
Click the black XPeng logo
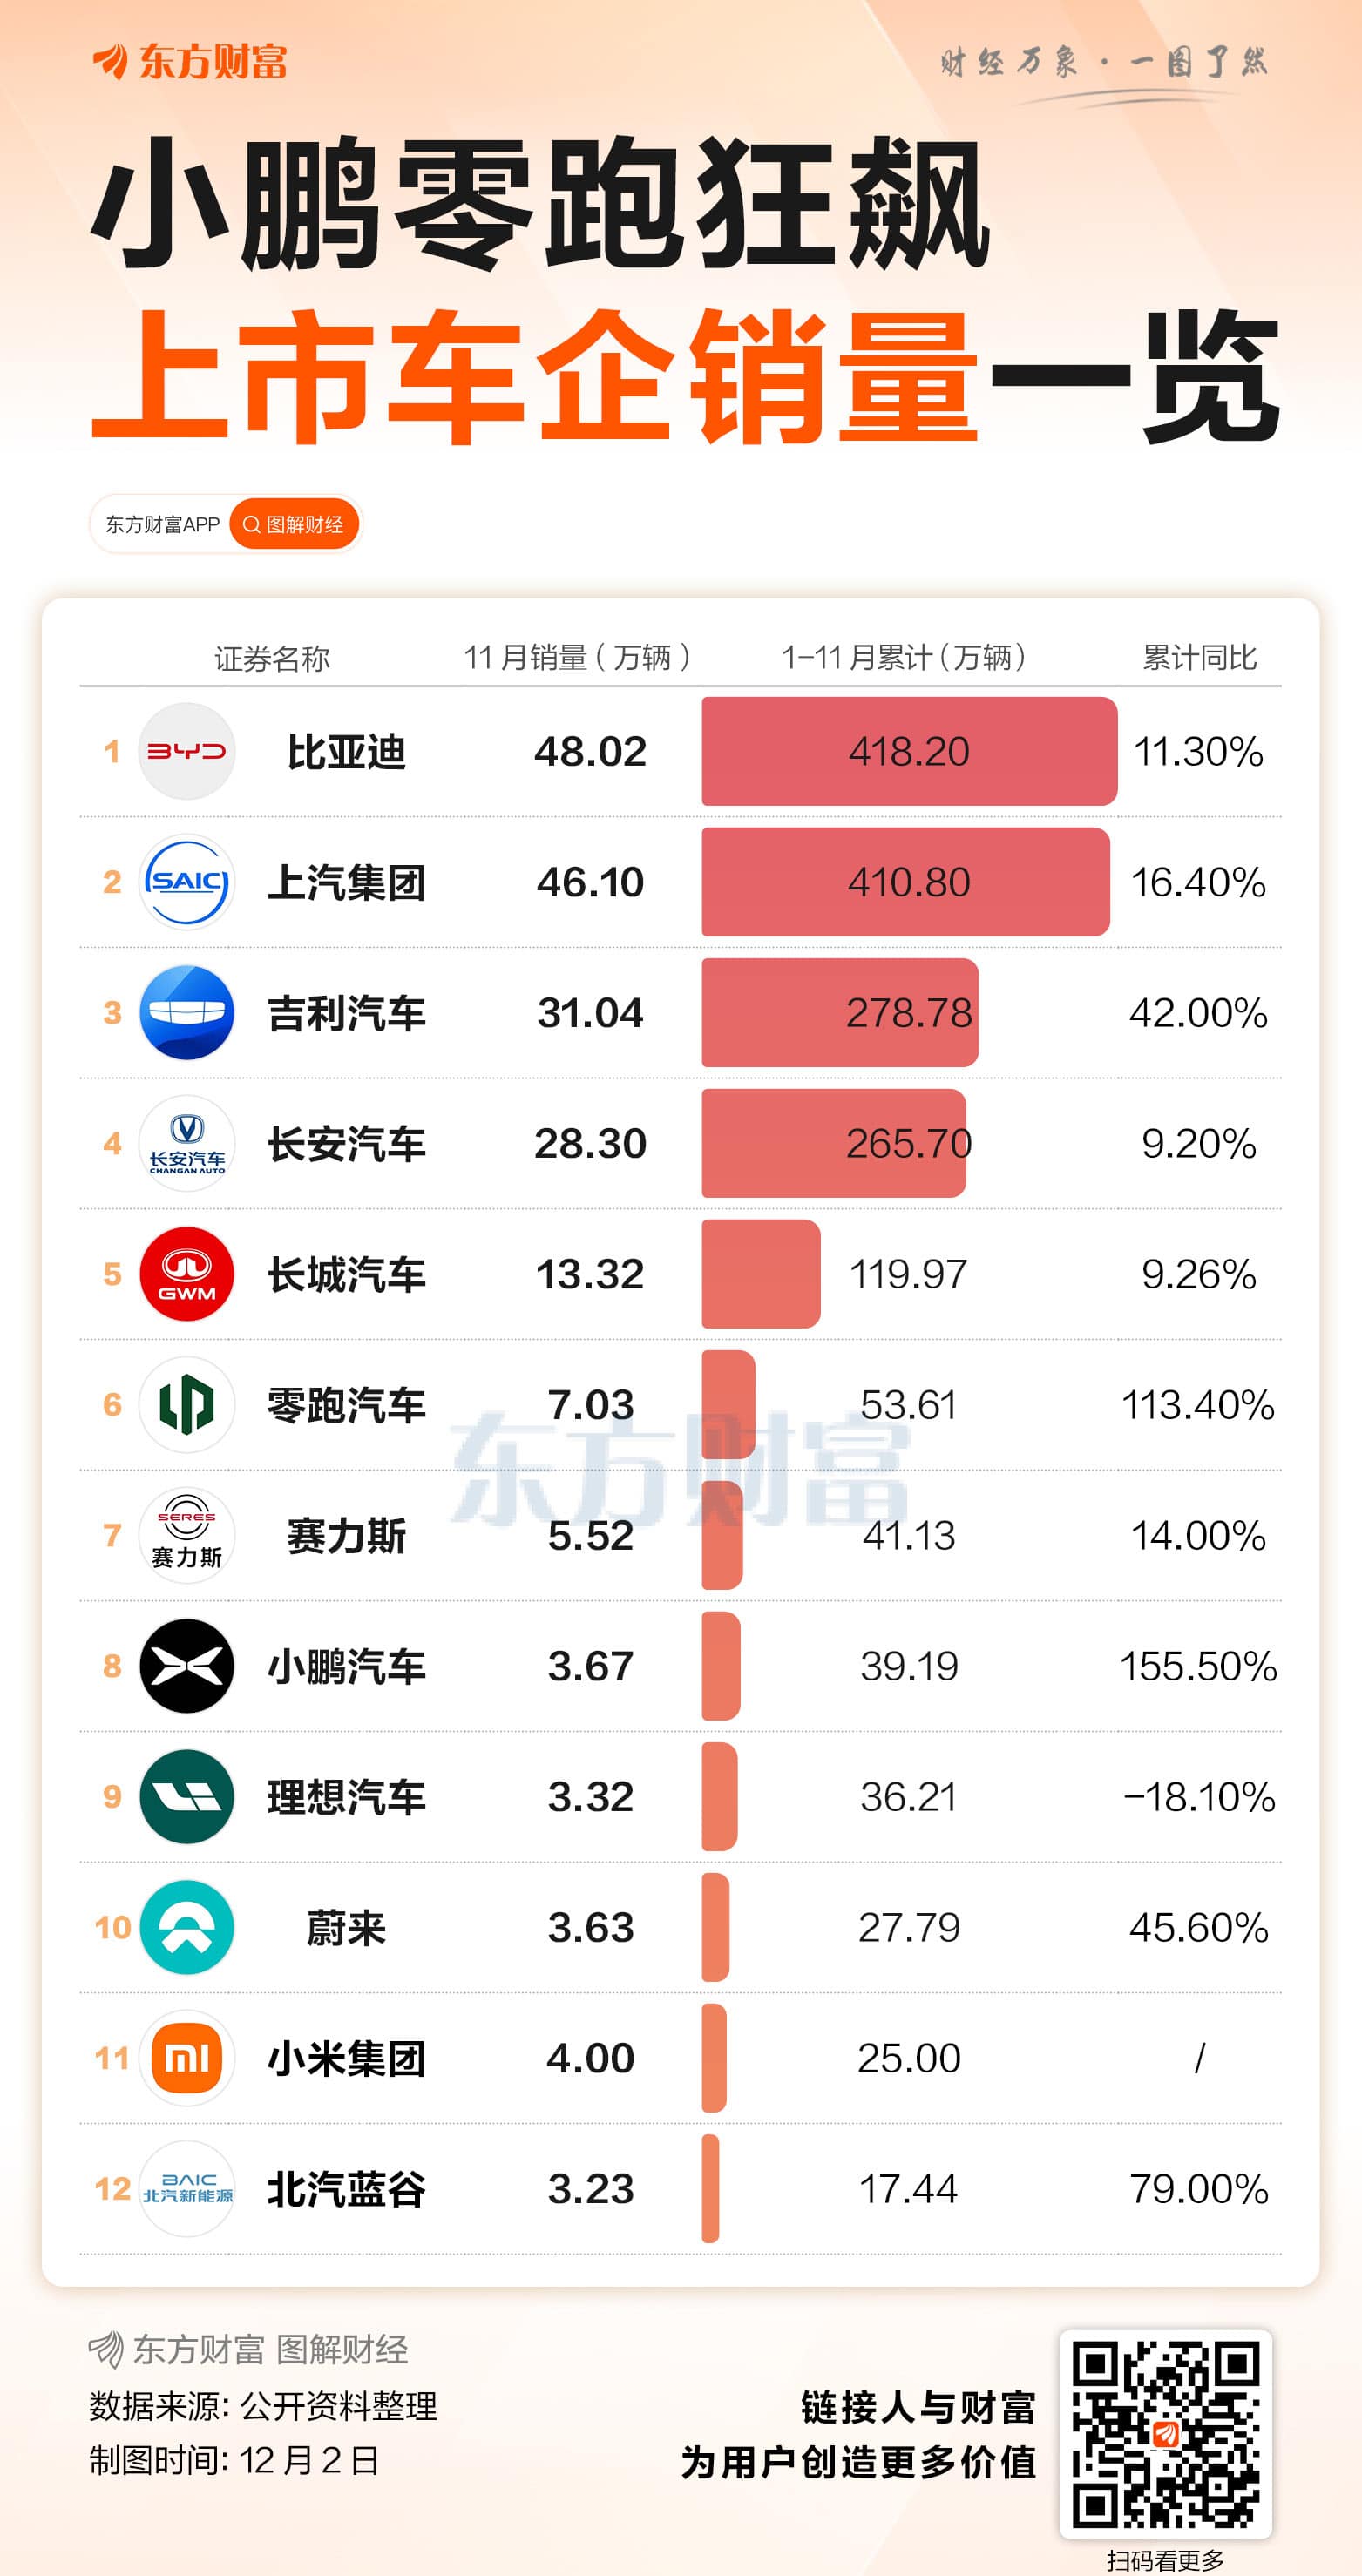coord(187,1666)
